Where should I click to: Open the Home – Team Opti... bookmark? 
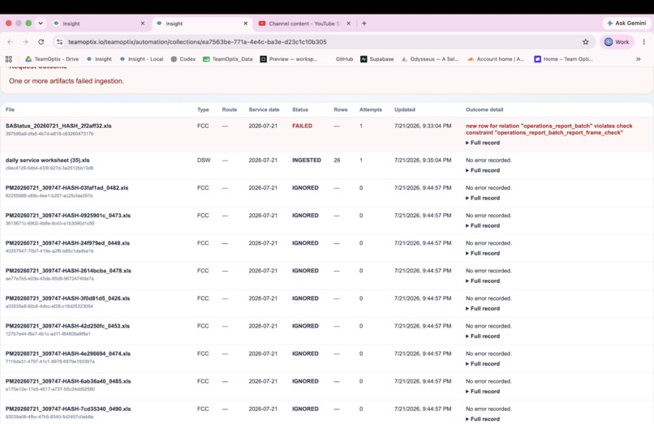[563, 59]
